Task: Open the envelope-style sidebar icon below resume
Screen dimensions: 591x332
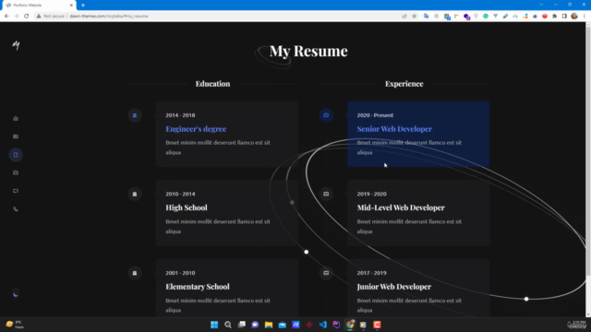Action: tap(16, 172)
